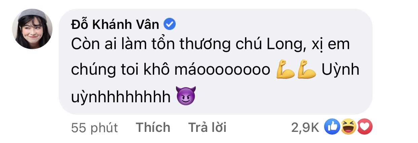This screenshot has width=418, height=143.
Task: Click the word "uỳnhhhhhhhh" on the last line
Action: pos(121,98)
